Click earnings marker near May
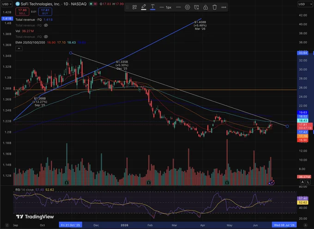The image size is (314, 229). pyautogui.click(x=227, y=182)
